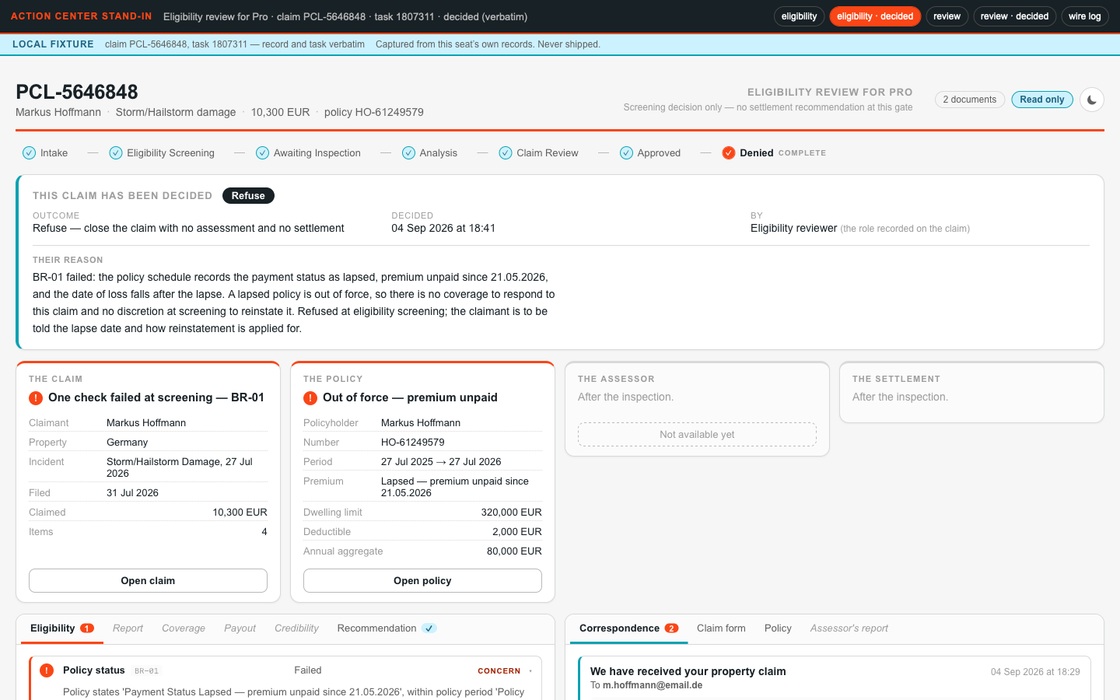
Task: Click the m.hoffmann@email.de recipient address
Action: (653, 685)
